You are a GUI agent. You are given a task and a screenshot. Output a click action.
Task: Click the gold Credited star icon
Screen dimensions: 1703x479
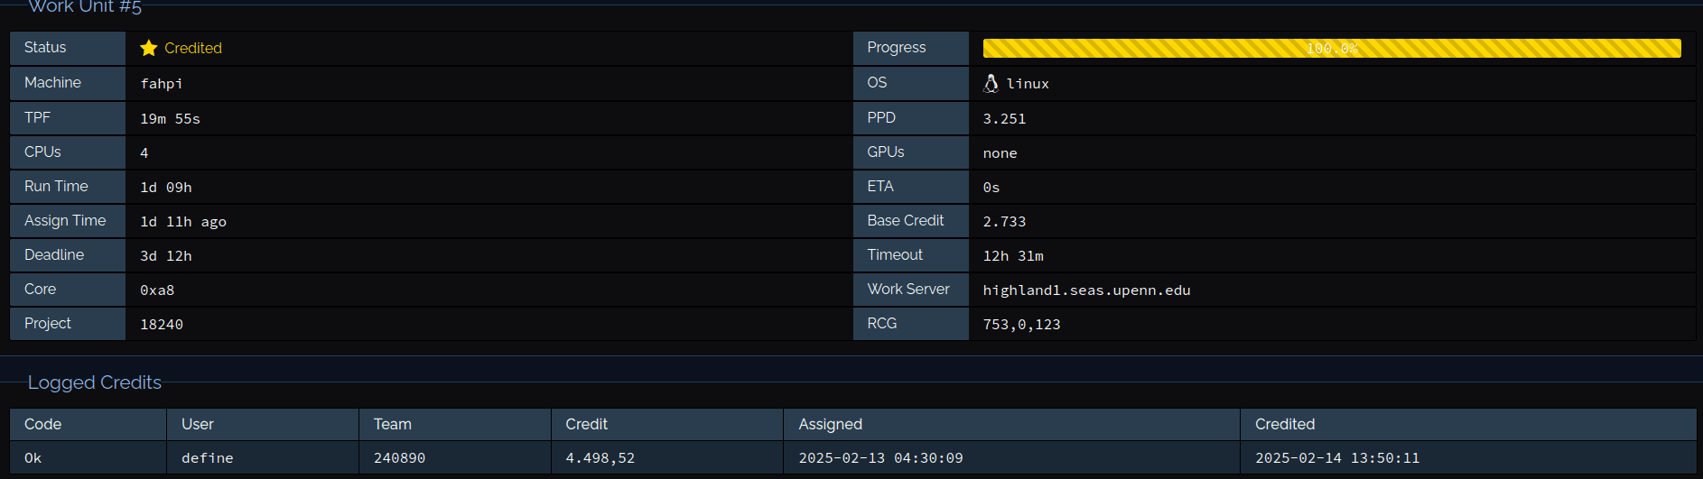coord(149,48)
